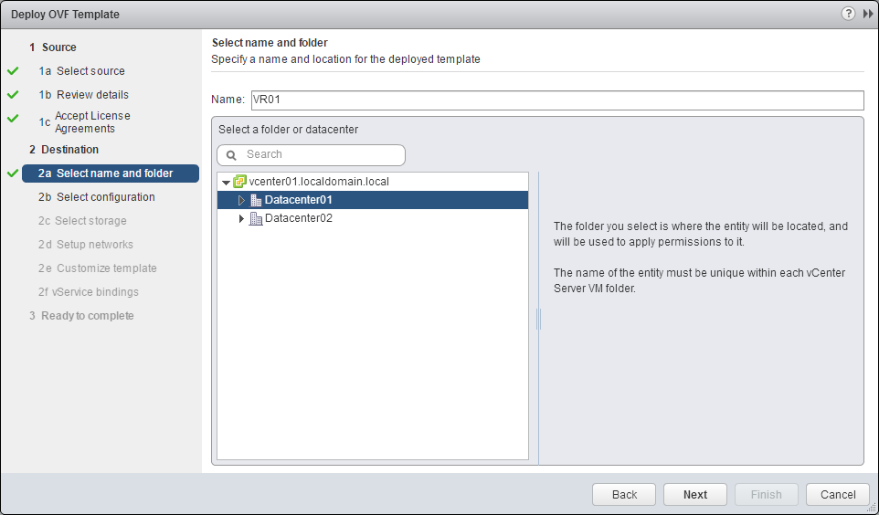This screenshot has width=879, height=515.
Task: Go to step 1b Review details
Action: click(92, 95)
